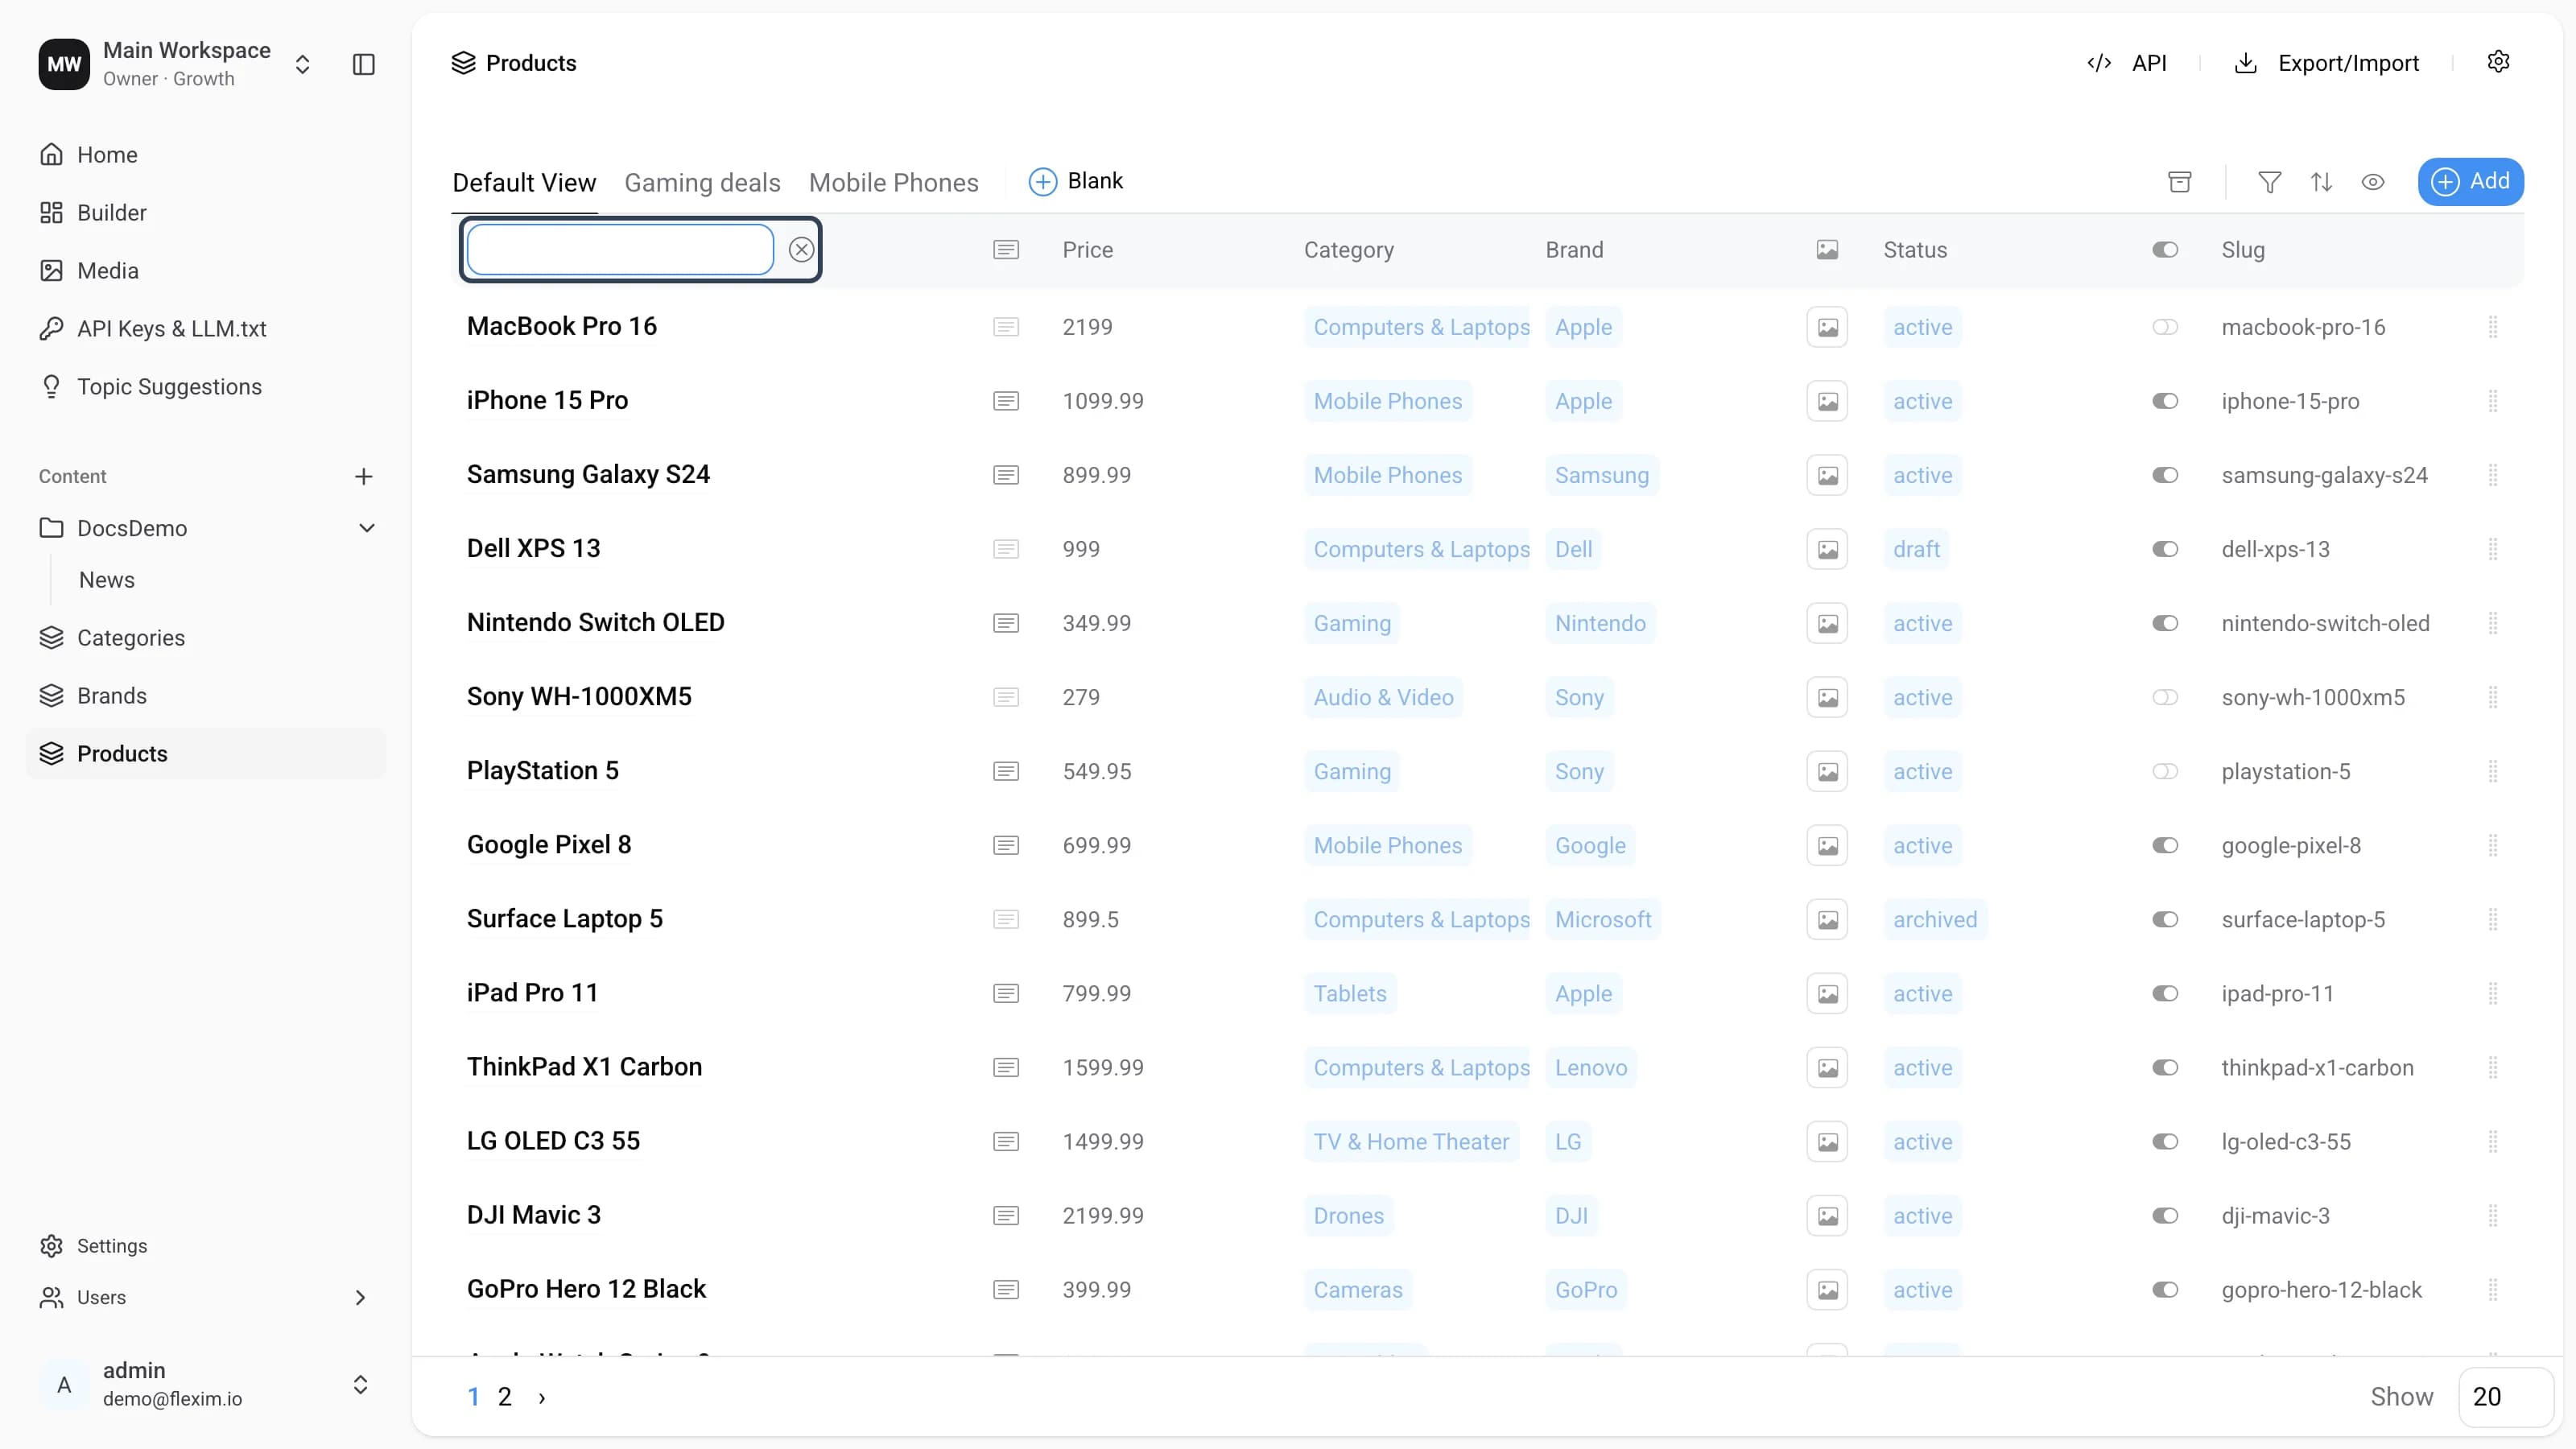
Task: Open description icon for GoPro Hero 12 Black
Action: coord(1006,1289)
